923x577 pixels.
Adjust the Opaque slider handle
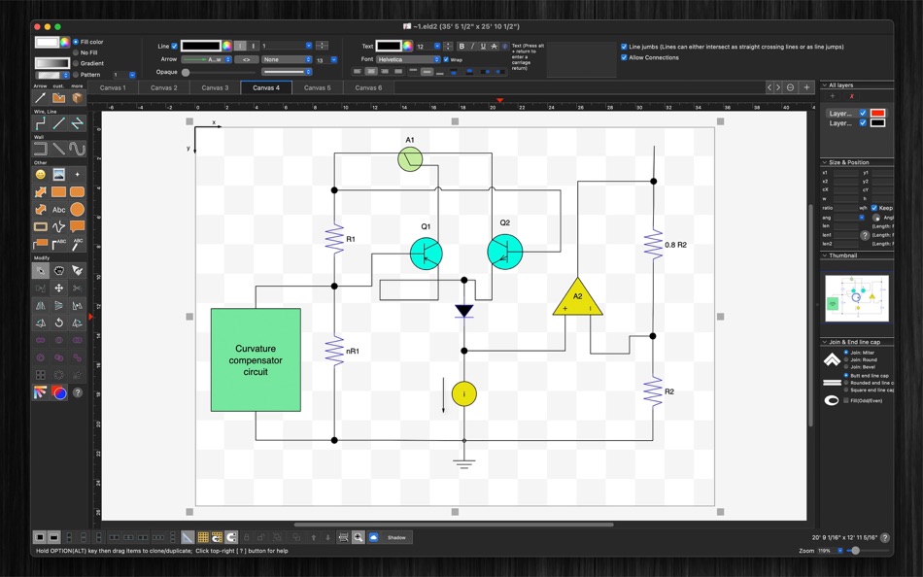tap(186, 73)
